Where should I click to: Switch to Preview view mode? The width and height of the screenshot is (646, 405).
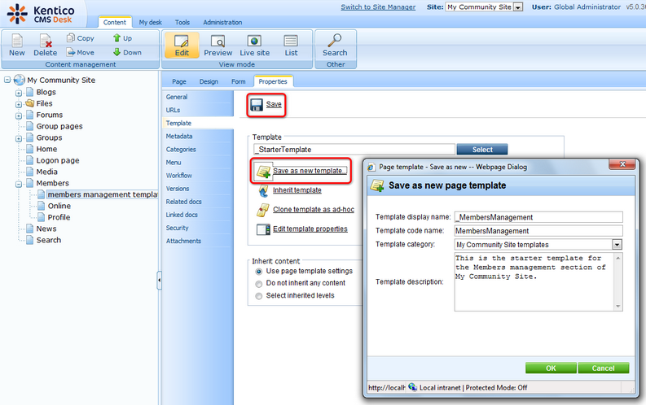coord(218,41)
